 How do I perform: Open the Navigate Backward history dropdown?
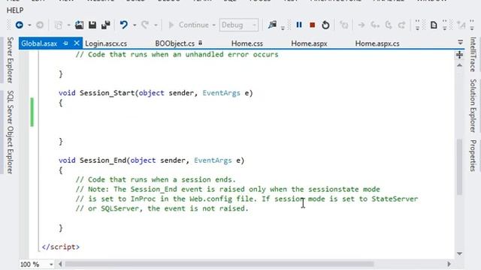pos(29,25)
